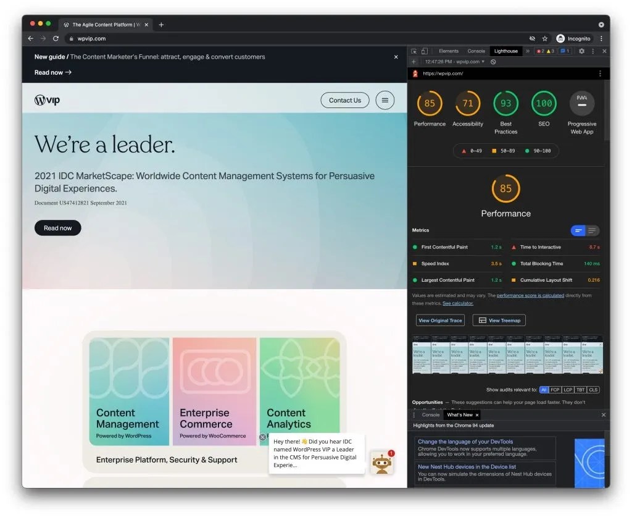The image size is (632, 517).
Task: Open New Nest Hub devices article
Action: 467,467
